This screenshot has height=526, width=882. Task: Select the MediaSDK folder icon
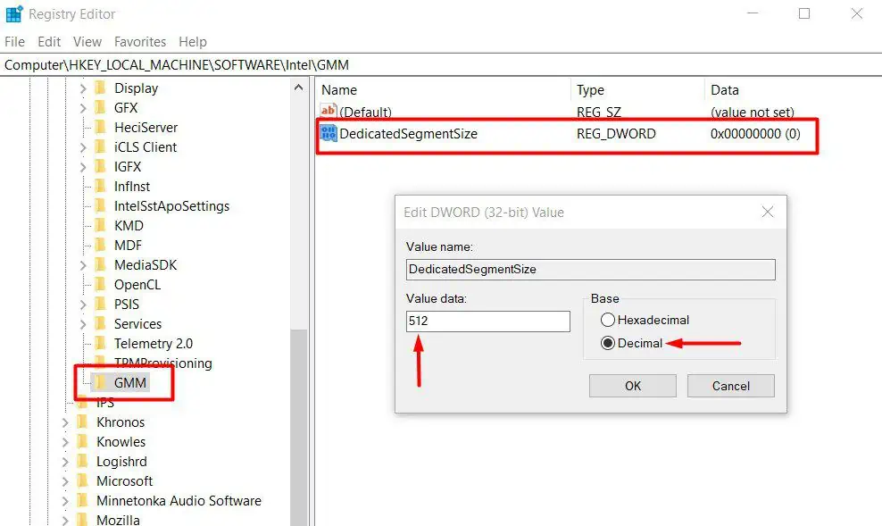click(x=101, y=265)
